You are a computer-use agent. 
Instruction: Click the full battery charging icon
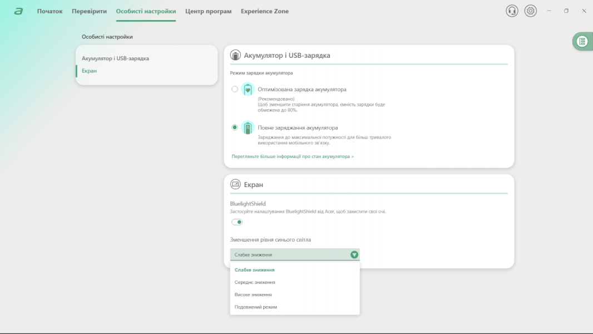coord(248,127)
